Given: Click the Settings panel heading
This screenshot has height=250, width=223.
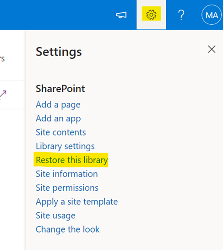Looking at the screenshot, I should pyautogui.click(x=59, y=51).
